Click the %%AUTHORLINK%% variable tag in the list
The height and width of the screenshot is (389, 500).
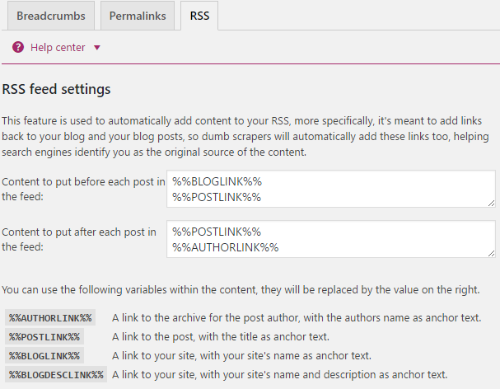coord(51,317)
